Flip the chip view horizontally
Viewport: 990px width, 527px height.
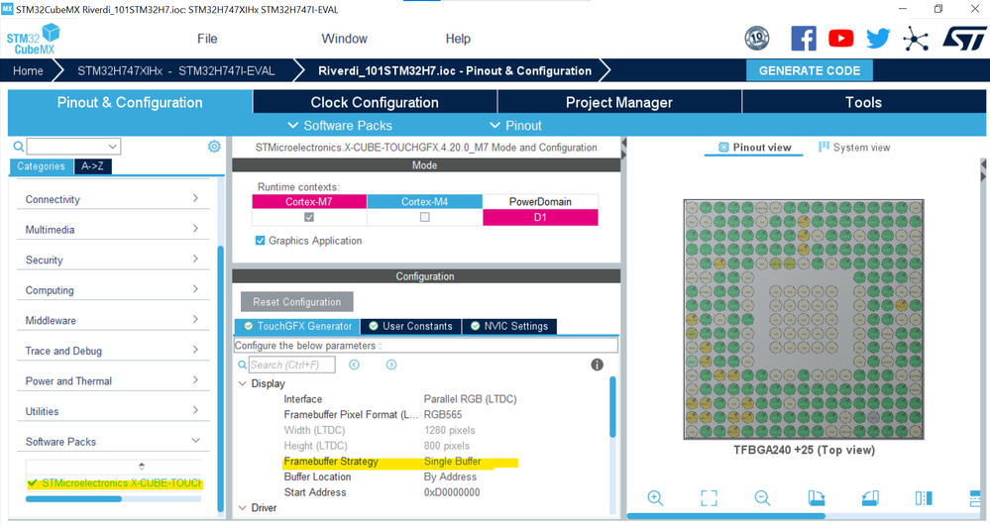[924, 498]
